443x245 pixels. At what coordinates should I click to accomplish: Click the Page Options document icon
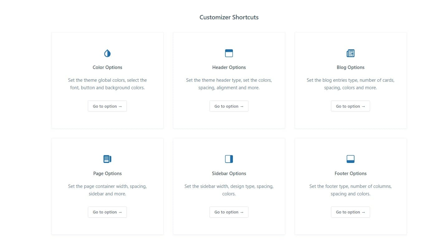(107, 159)
